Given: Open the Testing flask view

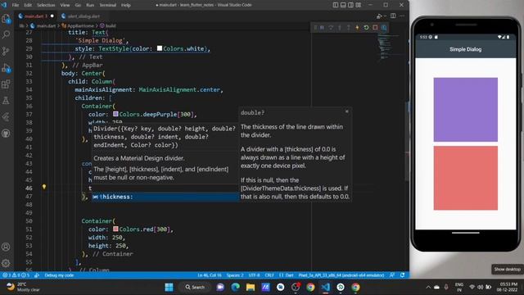Looking at the screenshot, I should click(6, 100).
